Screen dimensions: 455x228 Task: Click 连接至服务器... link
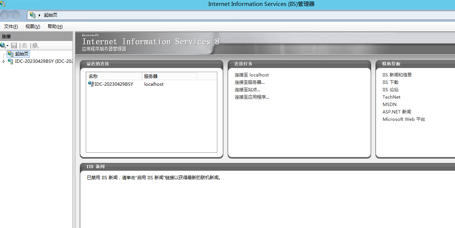(249, 82)
